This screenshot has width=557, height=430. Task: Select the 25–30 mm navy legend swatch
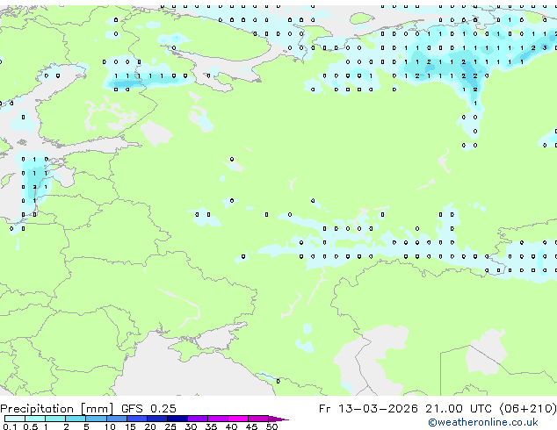click(x=177, y=419)
